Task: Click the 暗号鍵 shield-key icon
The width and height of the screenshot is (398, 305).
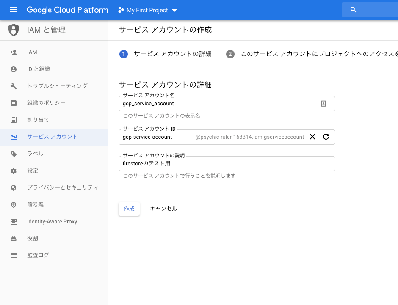Action: (14, 205)
